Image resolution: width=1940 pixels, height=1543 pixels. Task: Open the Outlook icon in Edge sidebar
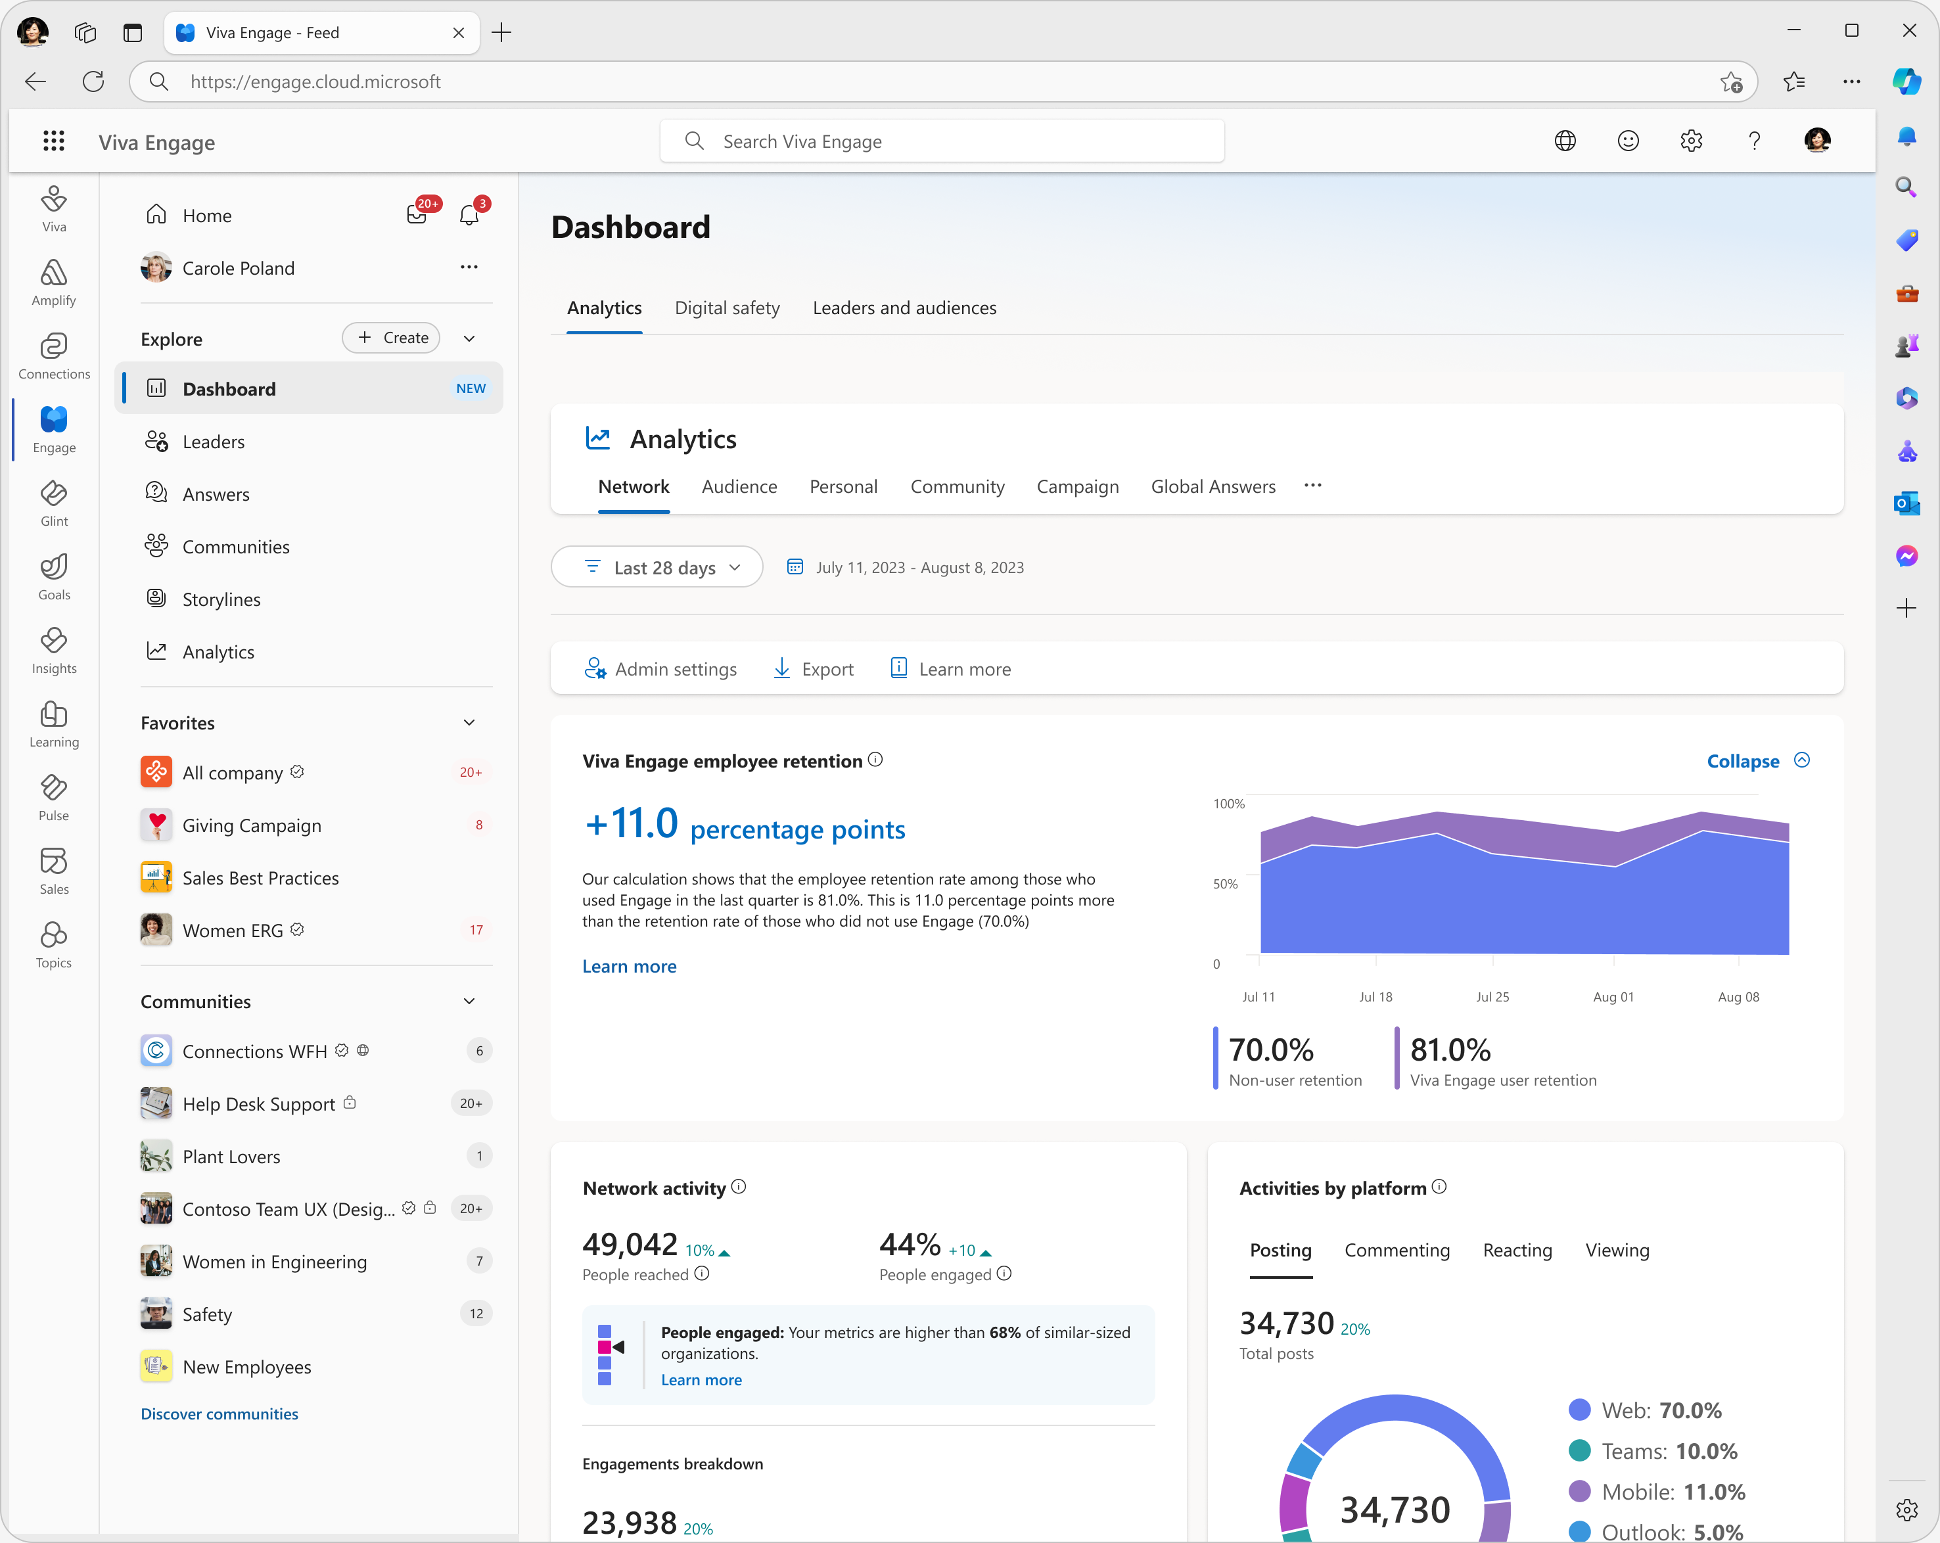pos(1906,504)
